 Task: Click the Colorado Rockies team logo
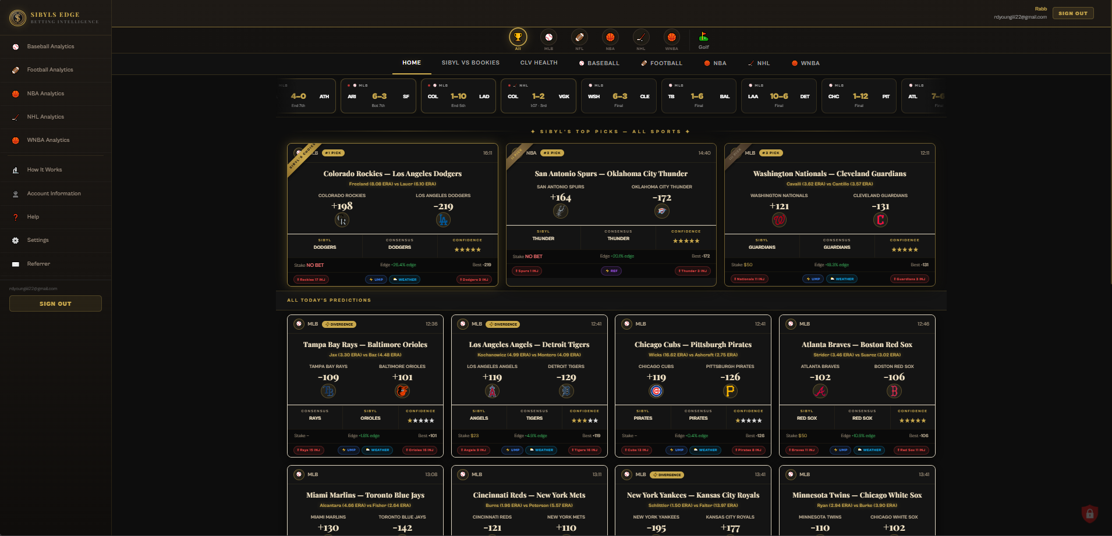click(x=342, y=220)
